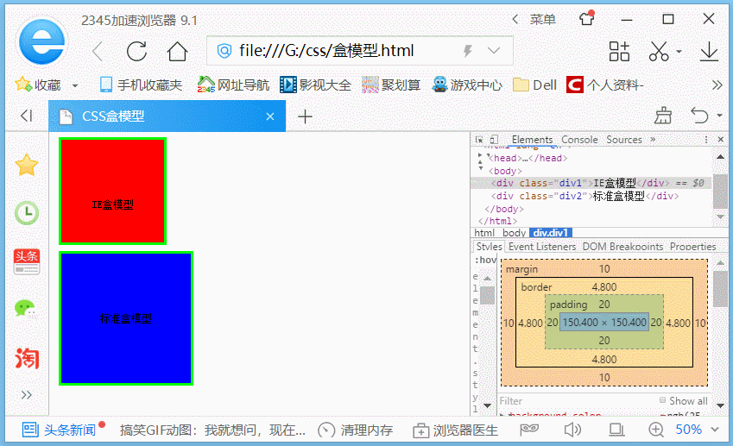This screenshot has height=446, width=733.
Task: Open 影视大全 bookmark
Action: [315, 85]
